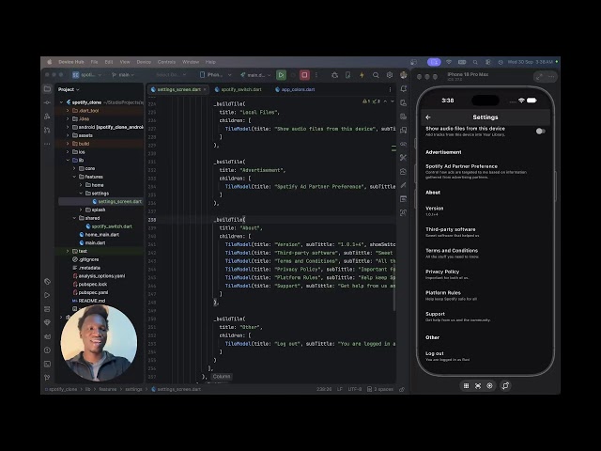This screenshot has width=601, height=451.
Task: Click the expand arrows icon in Device Hub title
Action: click(x=539, y=77)
